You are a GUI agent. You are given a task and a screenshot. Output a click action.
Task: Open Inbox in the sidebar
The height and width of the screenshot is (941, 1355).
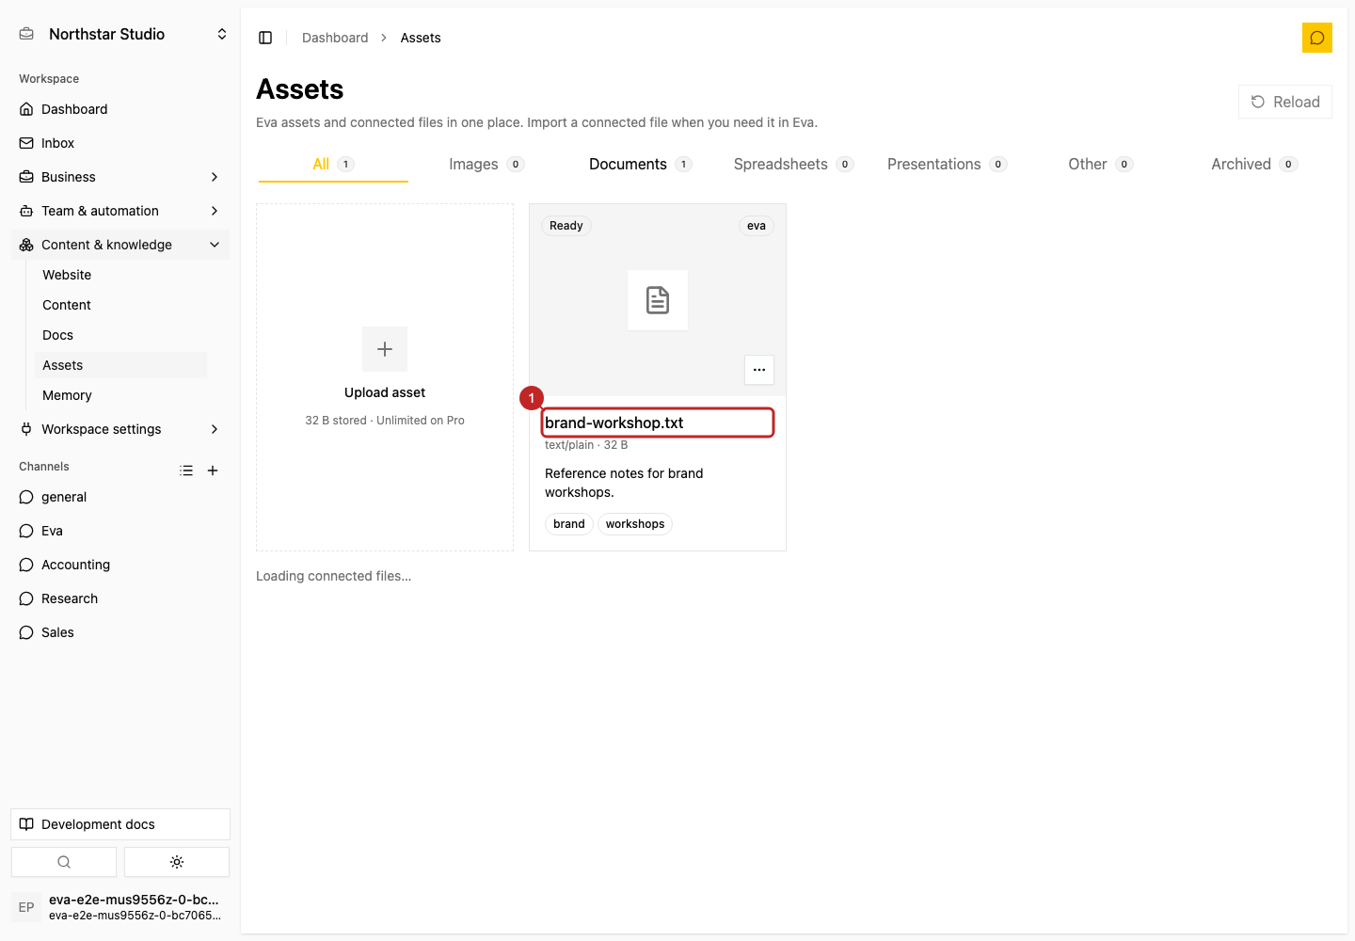(120, 143)
